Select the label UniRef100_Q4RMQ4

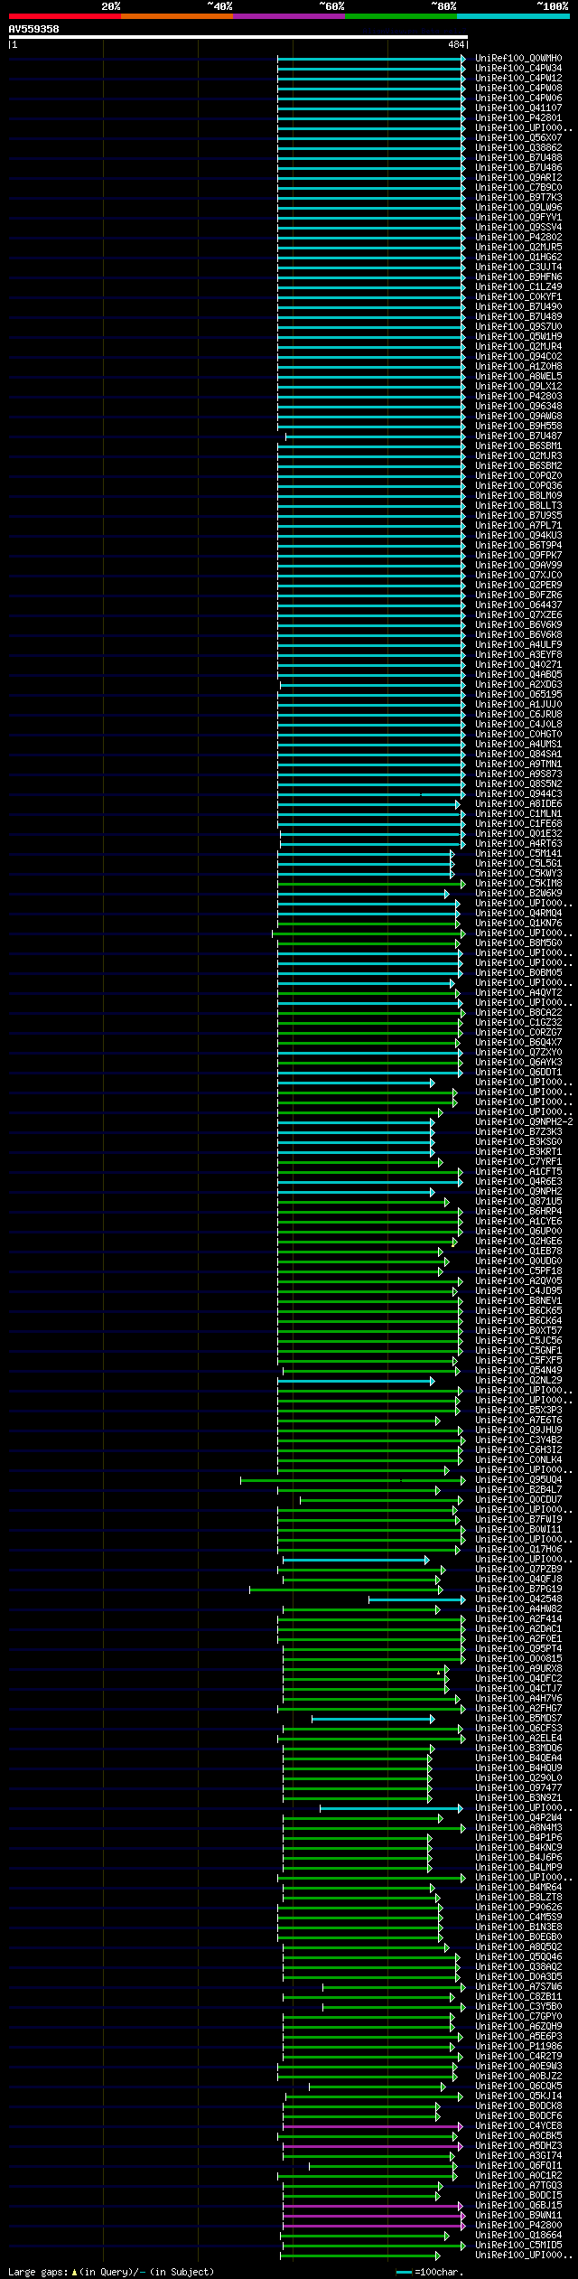pos(518,913)
